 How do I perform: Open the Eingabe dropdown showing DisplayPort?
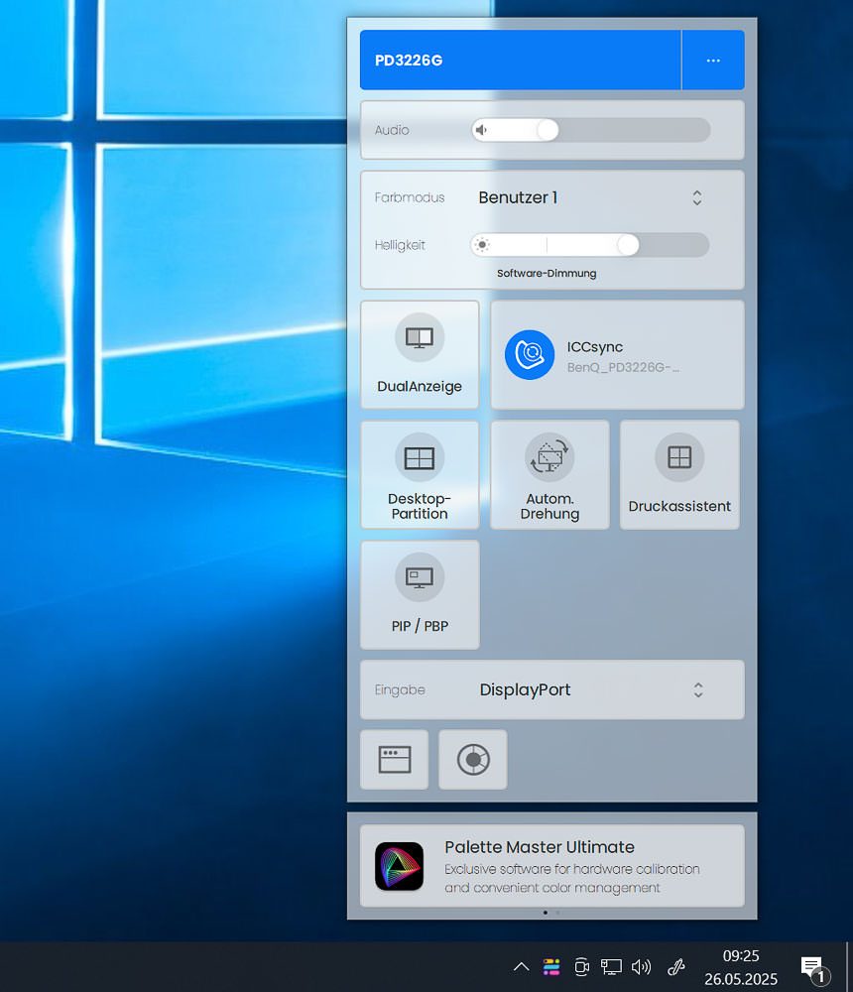tap(590, 689)
